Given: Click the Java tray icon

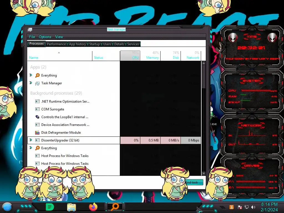Looking at the screenshot, I should click(232, 207).
